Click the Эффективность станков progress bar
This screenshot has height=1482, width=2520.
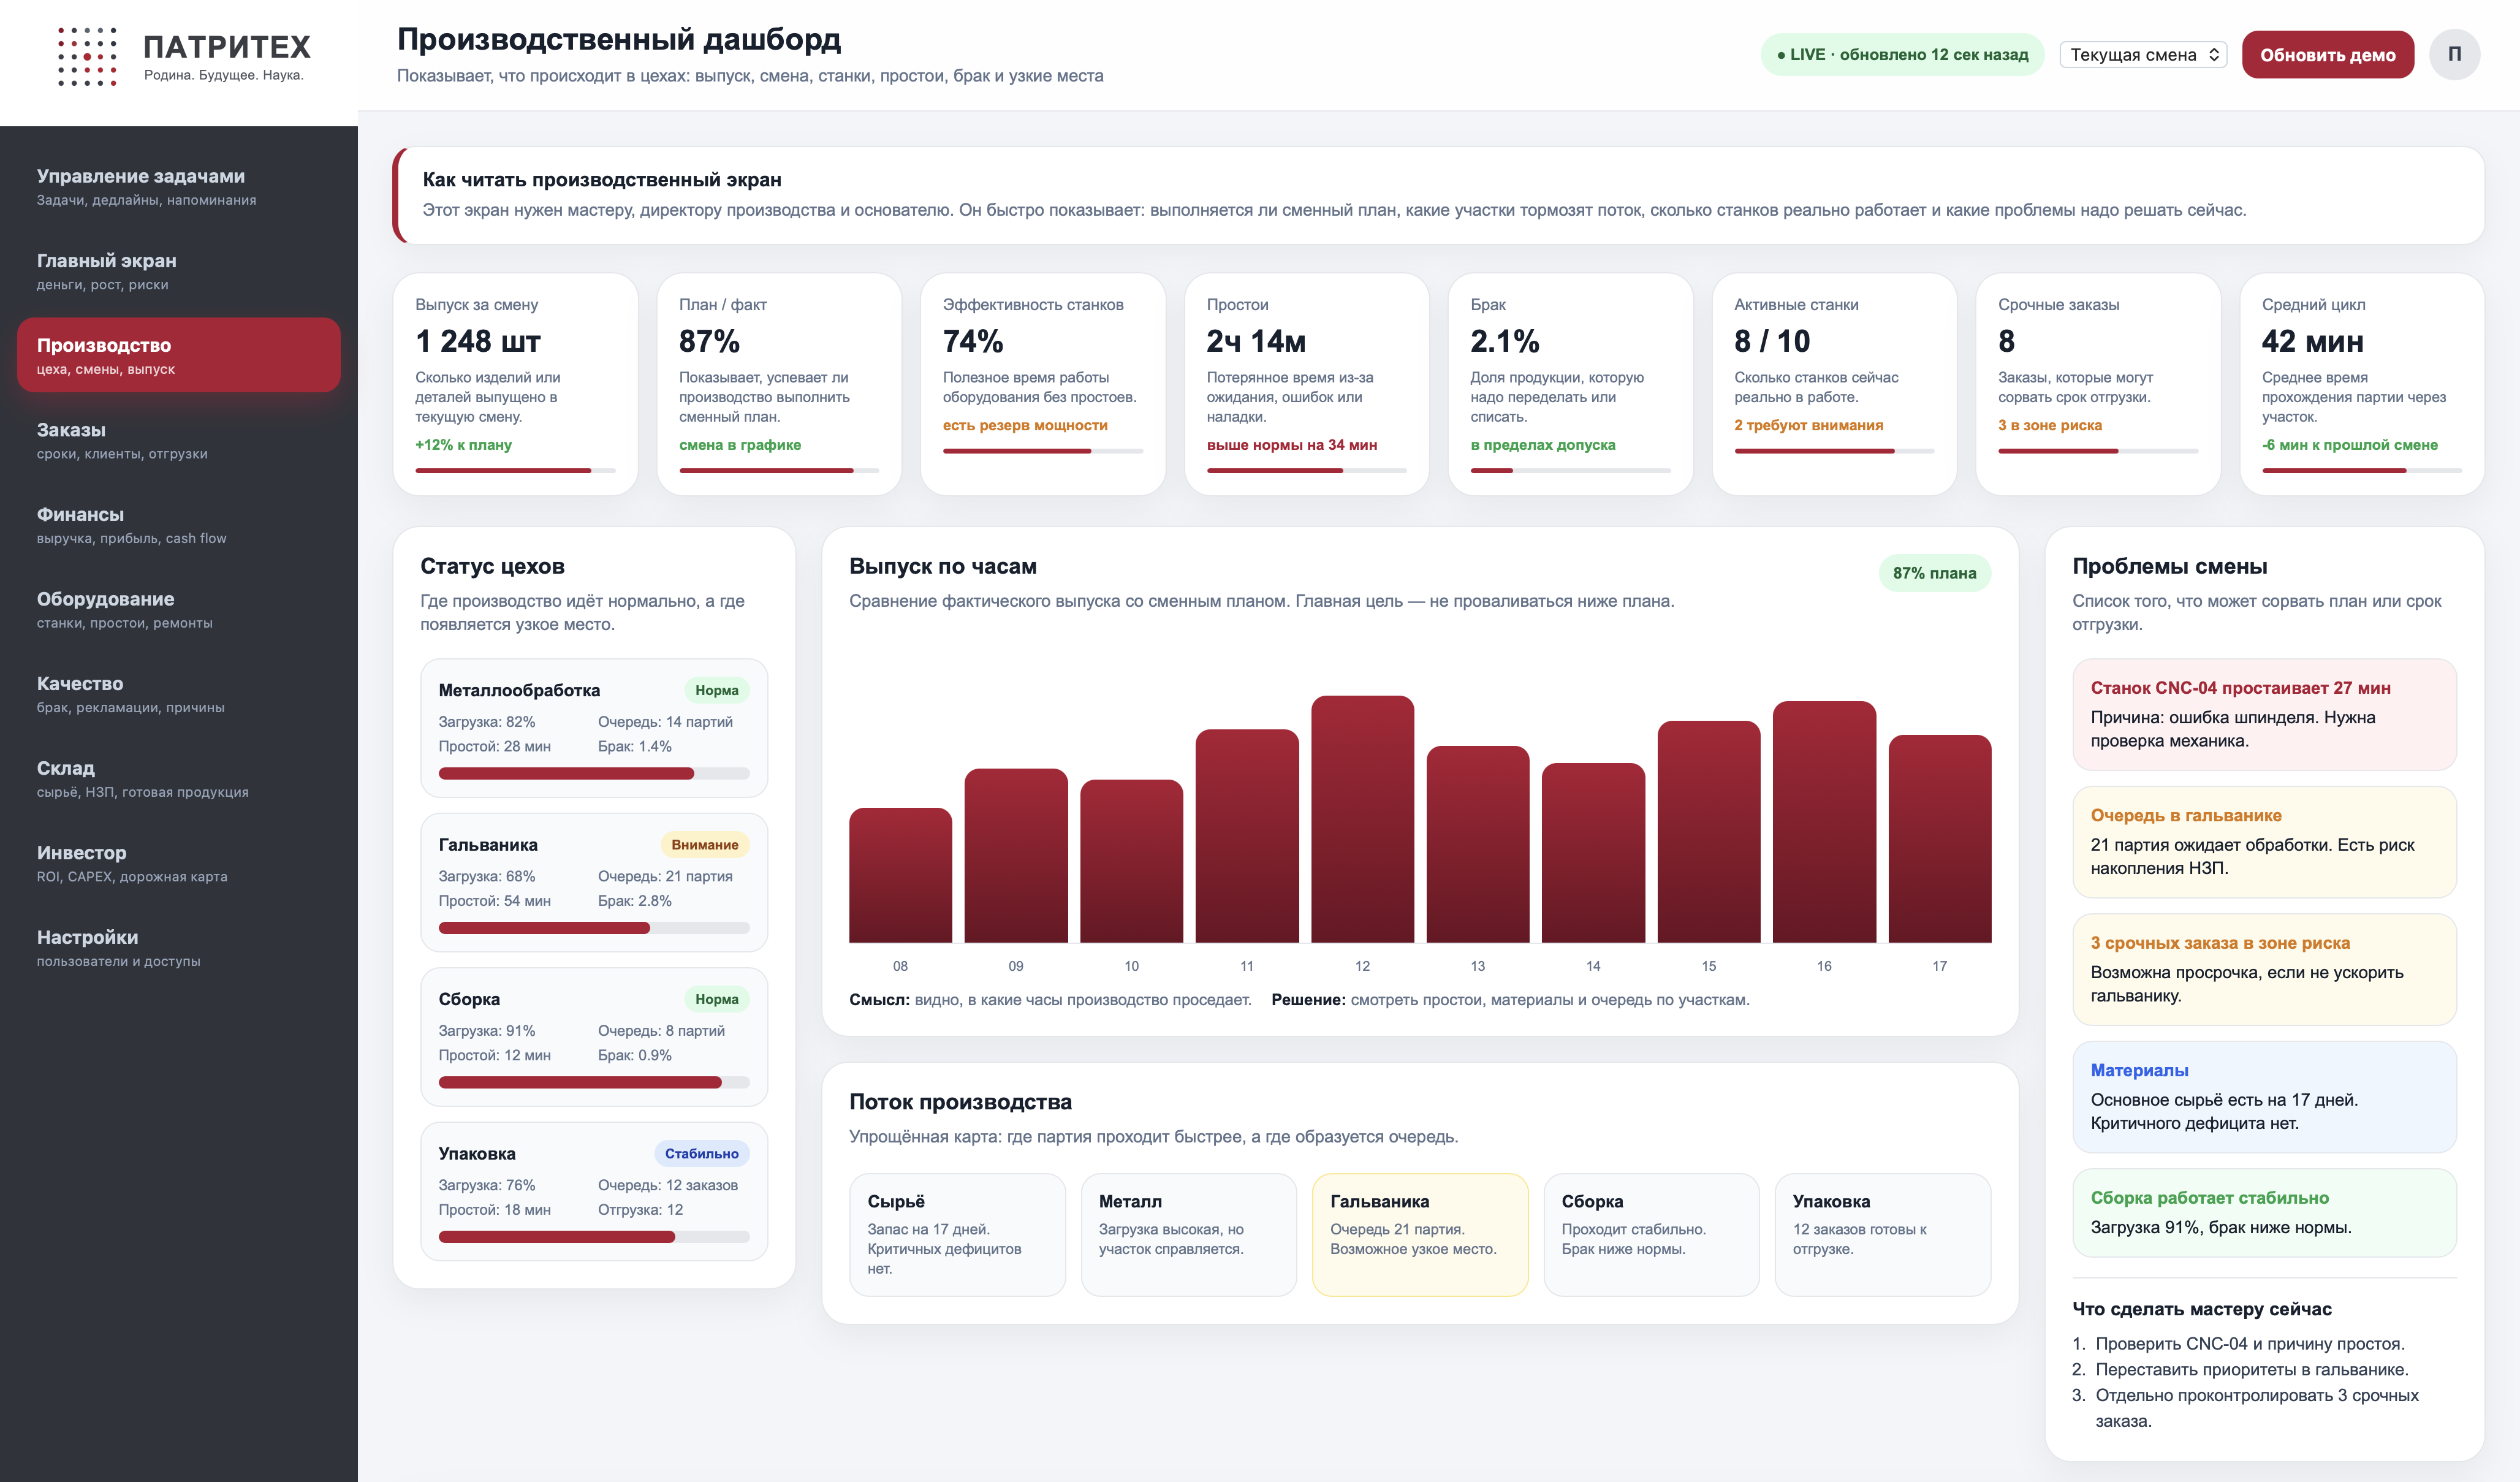pos(1043,451)
